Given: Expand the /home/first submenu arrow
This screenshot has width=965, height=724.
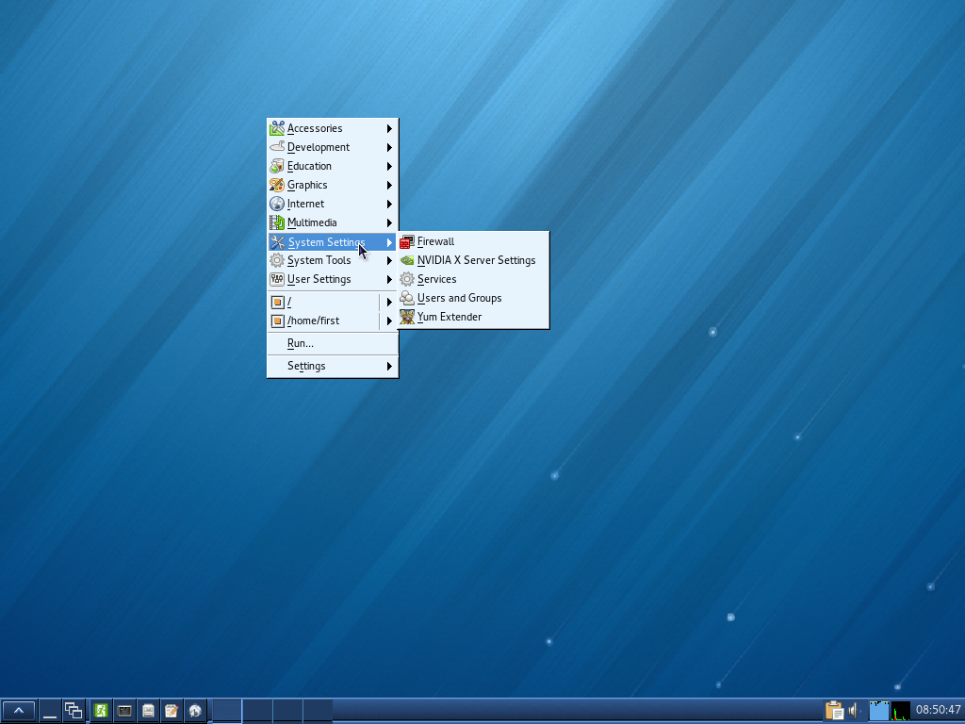Looking at the screenshot, I should click(x=389, y=321).
